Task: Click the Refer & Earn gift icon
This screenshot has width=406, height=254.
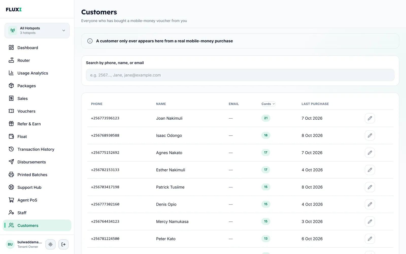Action: (x=11, y=124)
